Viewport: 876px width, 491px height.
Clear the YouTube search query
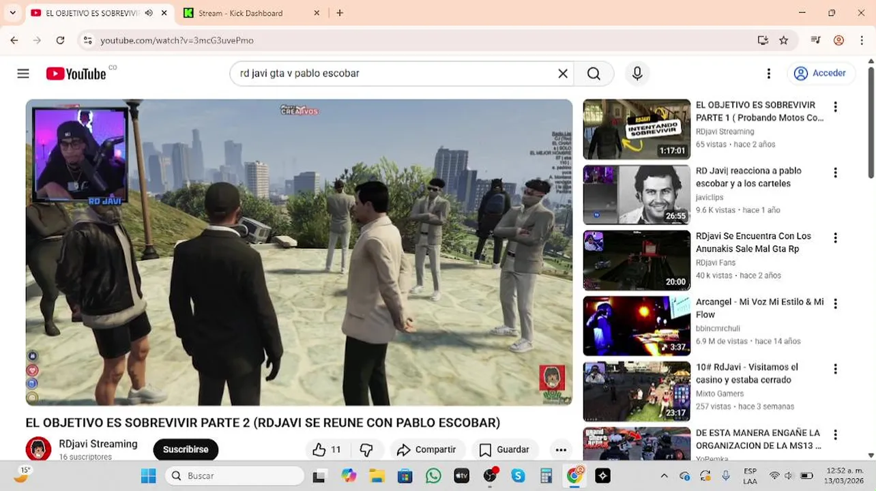click(x=563, y=74)
